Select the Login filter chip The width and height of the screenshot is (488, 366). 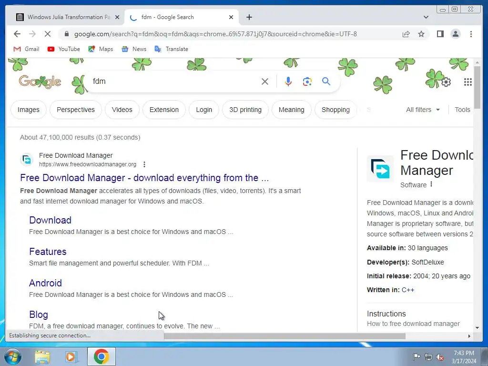tap(204, 110)
